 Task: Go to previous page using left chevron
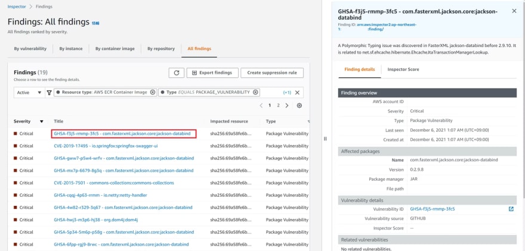point(261,105)
